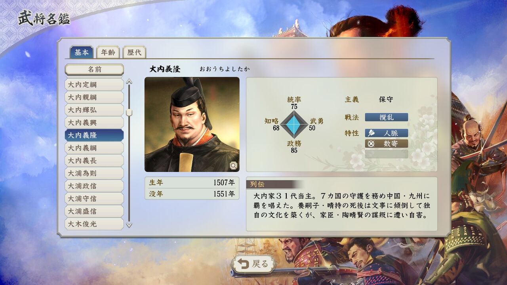This screenshot has width=507, height=285.
Task: Click the 戻る back arrow button
Action: [x=253, y=264]
